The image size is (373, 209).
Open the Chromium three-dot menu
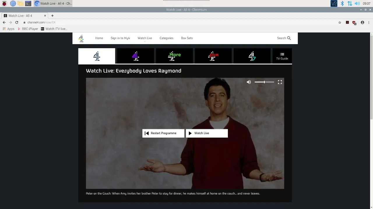[369, 22]
